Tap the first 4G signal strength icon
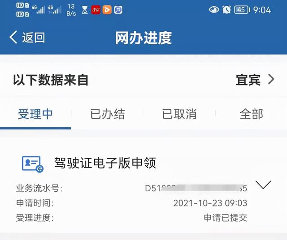The width and height of the screenshot is (287, 240). (39, 9)
